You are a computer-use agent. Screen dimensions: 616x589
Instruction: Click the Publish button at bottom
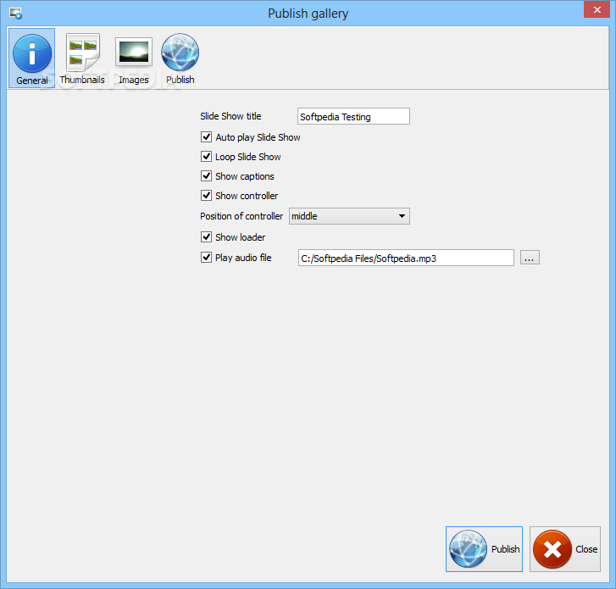tap(484, 549)
